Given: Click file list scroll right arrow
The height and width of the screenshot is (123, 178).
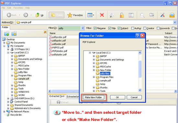Looking at the screenshot, I should pyautogui.click(x=175, y=91).
